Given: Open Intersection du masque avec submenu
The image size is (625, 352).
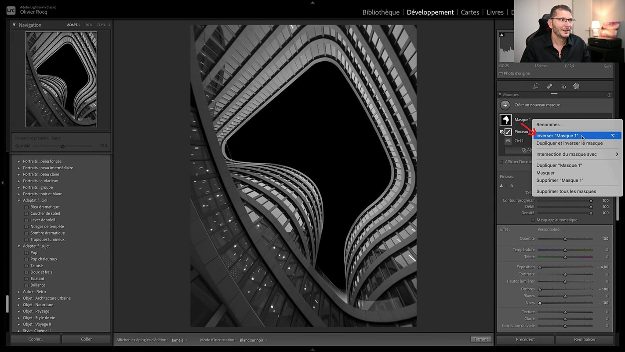Looking at the screenshot, I should point(578,154).
